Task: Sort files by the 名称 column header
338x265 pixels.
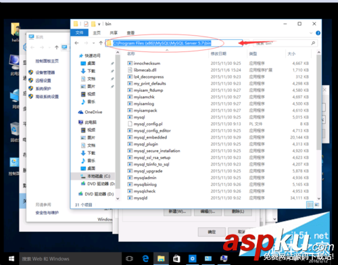Action: (131, 53)
